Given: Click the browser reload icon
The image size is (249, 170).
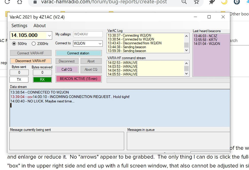Looking at the screenshot, I should pos(7,2).
